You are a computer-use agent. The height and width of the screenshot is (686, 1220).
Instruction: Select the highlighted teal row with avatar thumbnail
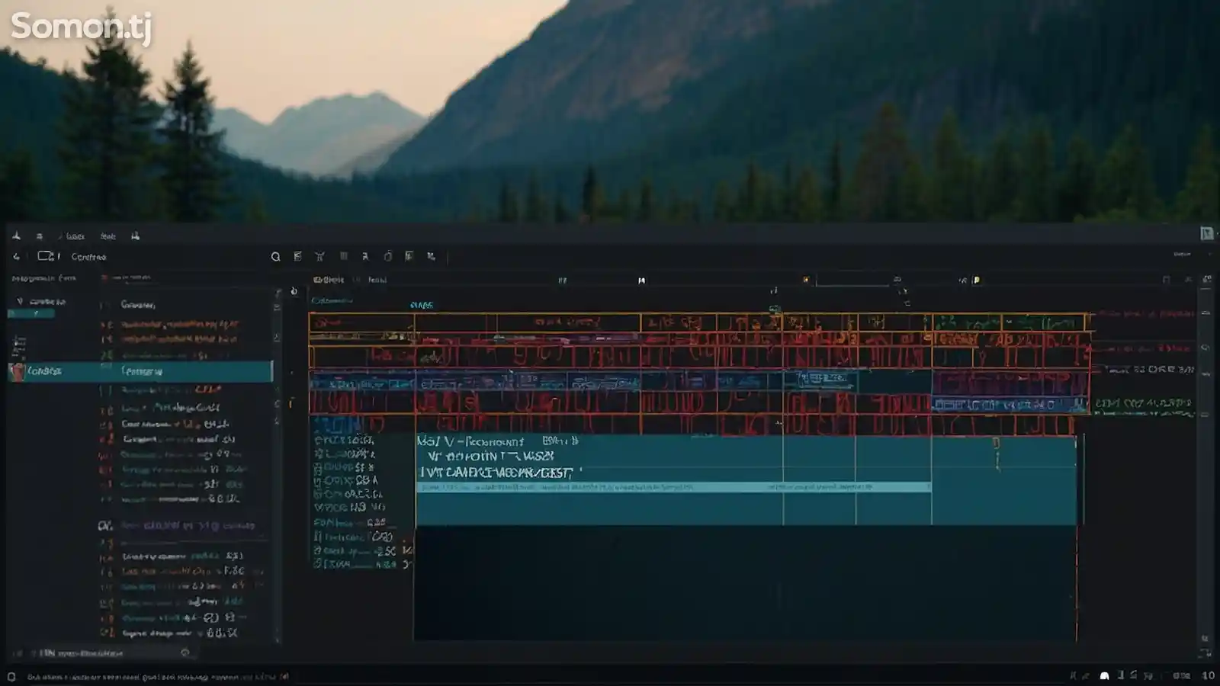click(x=140, y=371)
